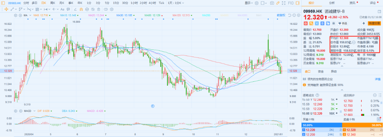Enter fullscreen chart mode
This screenshot has width=383, height=137.
(284, 3)
